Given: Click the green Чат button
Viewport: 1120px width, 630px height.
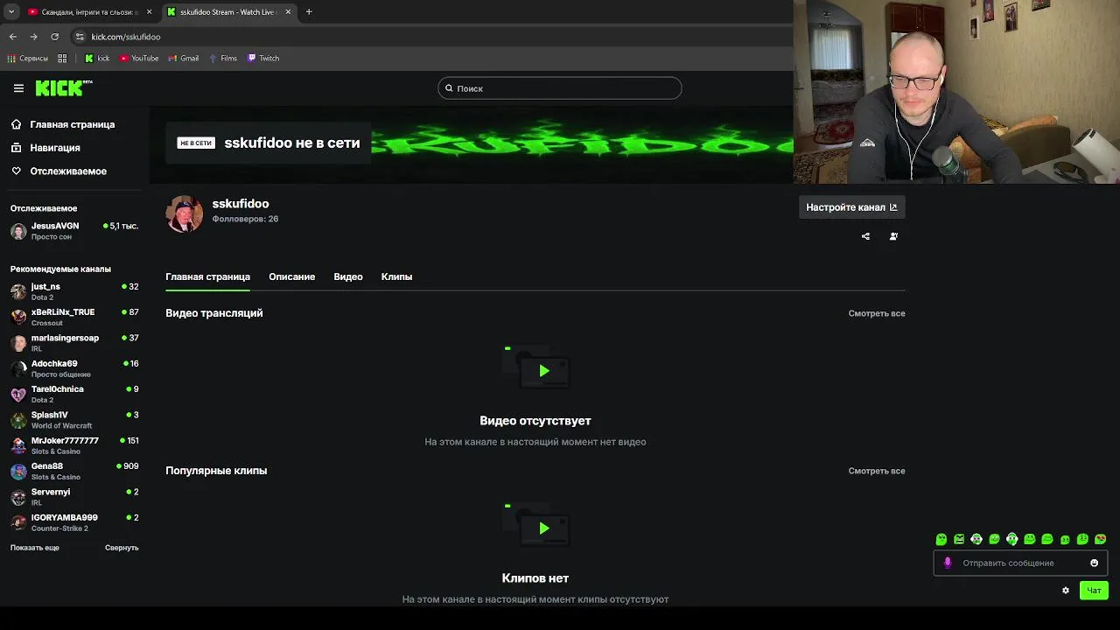Looking at the screenshot, I should pyautogui.click(x=1094, y=591).
